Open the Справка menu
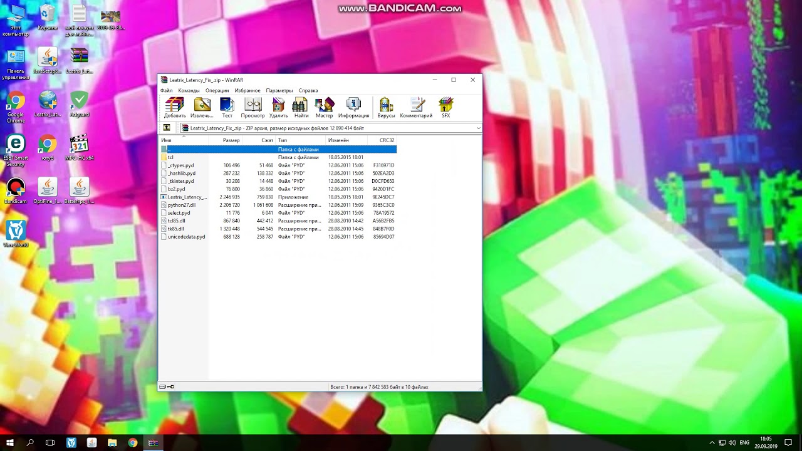The height and width of the screenshot is (451, 802). pyautogui.click(x=308, y=90)
